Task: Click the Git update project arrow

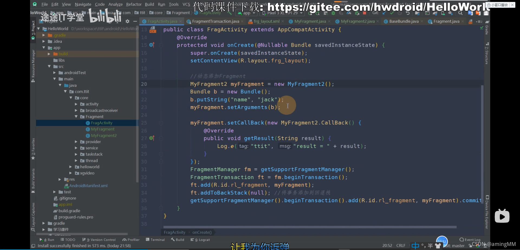Action: [x=384, y=13]
